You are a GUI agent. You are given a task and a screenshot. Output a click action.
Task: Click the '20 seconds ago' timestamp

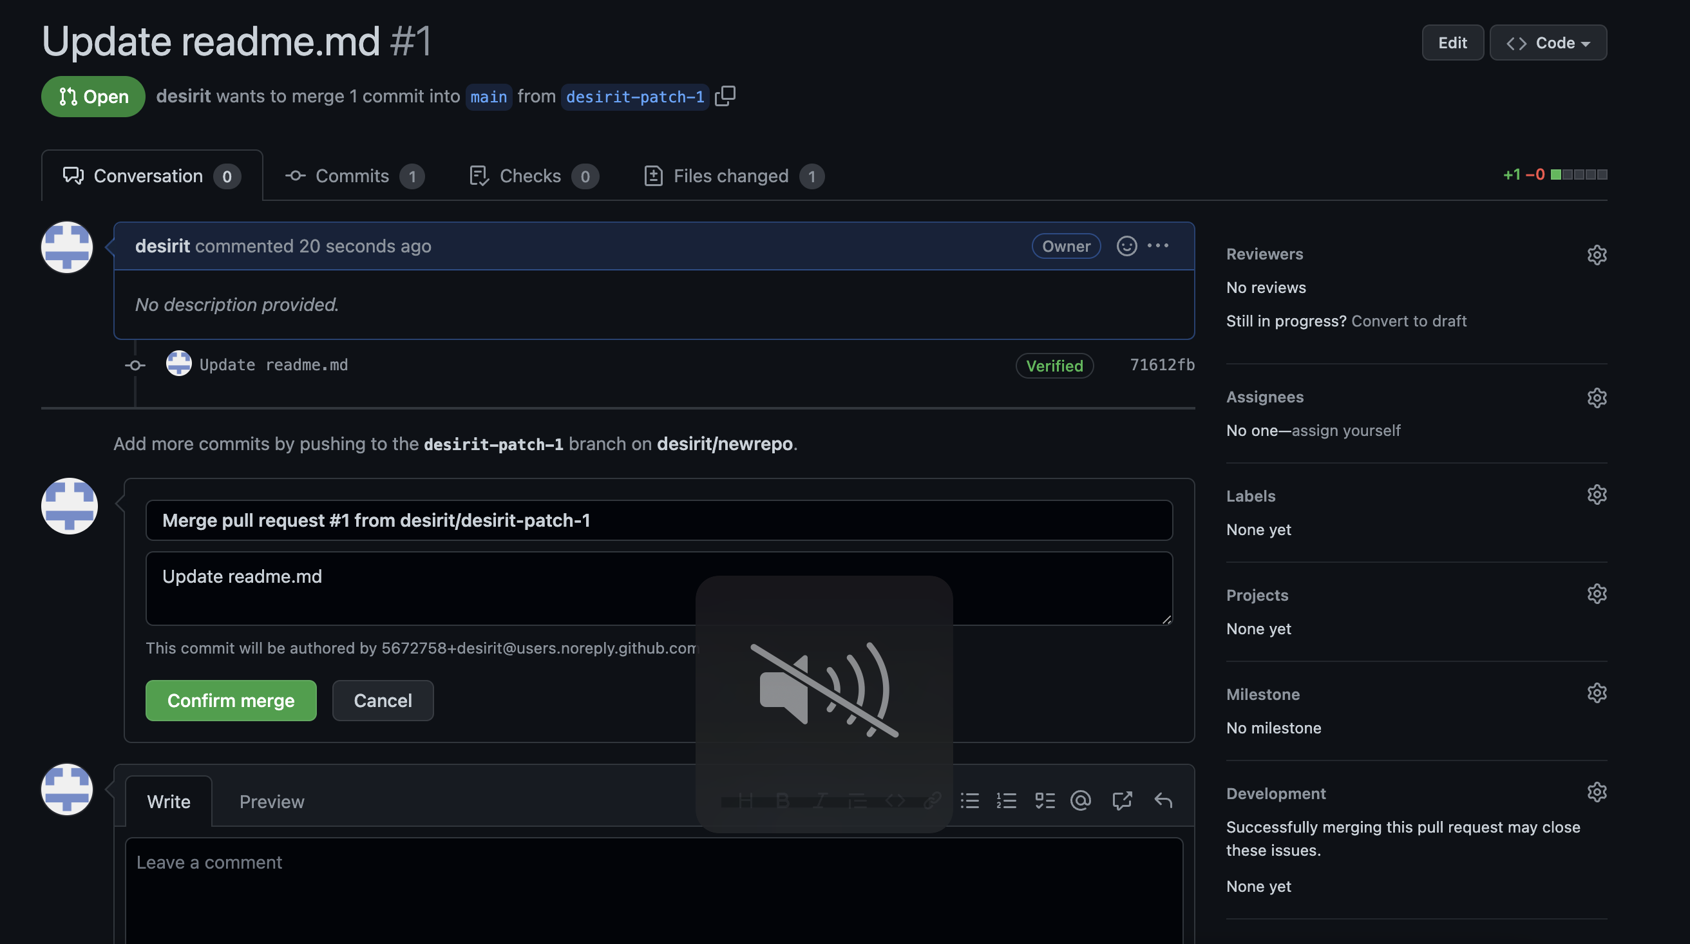pos(365,246)
